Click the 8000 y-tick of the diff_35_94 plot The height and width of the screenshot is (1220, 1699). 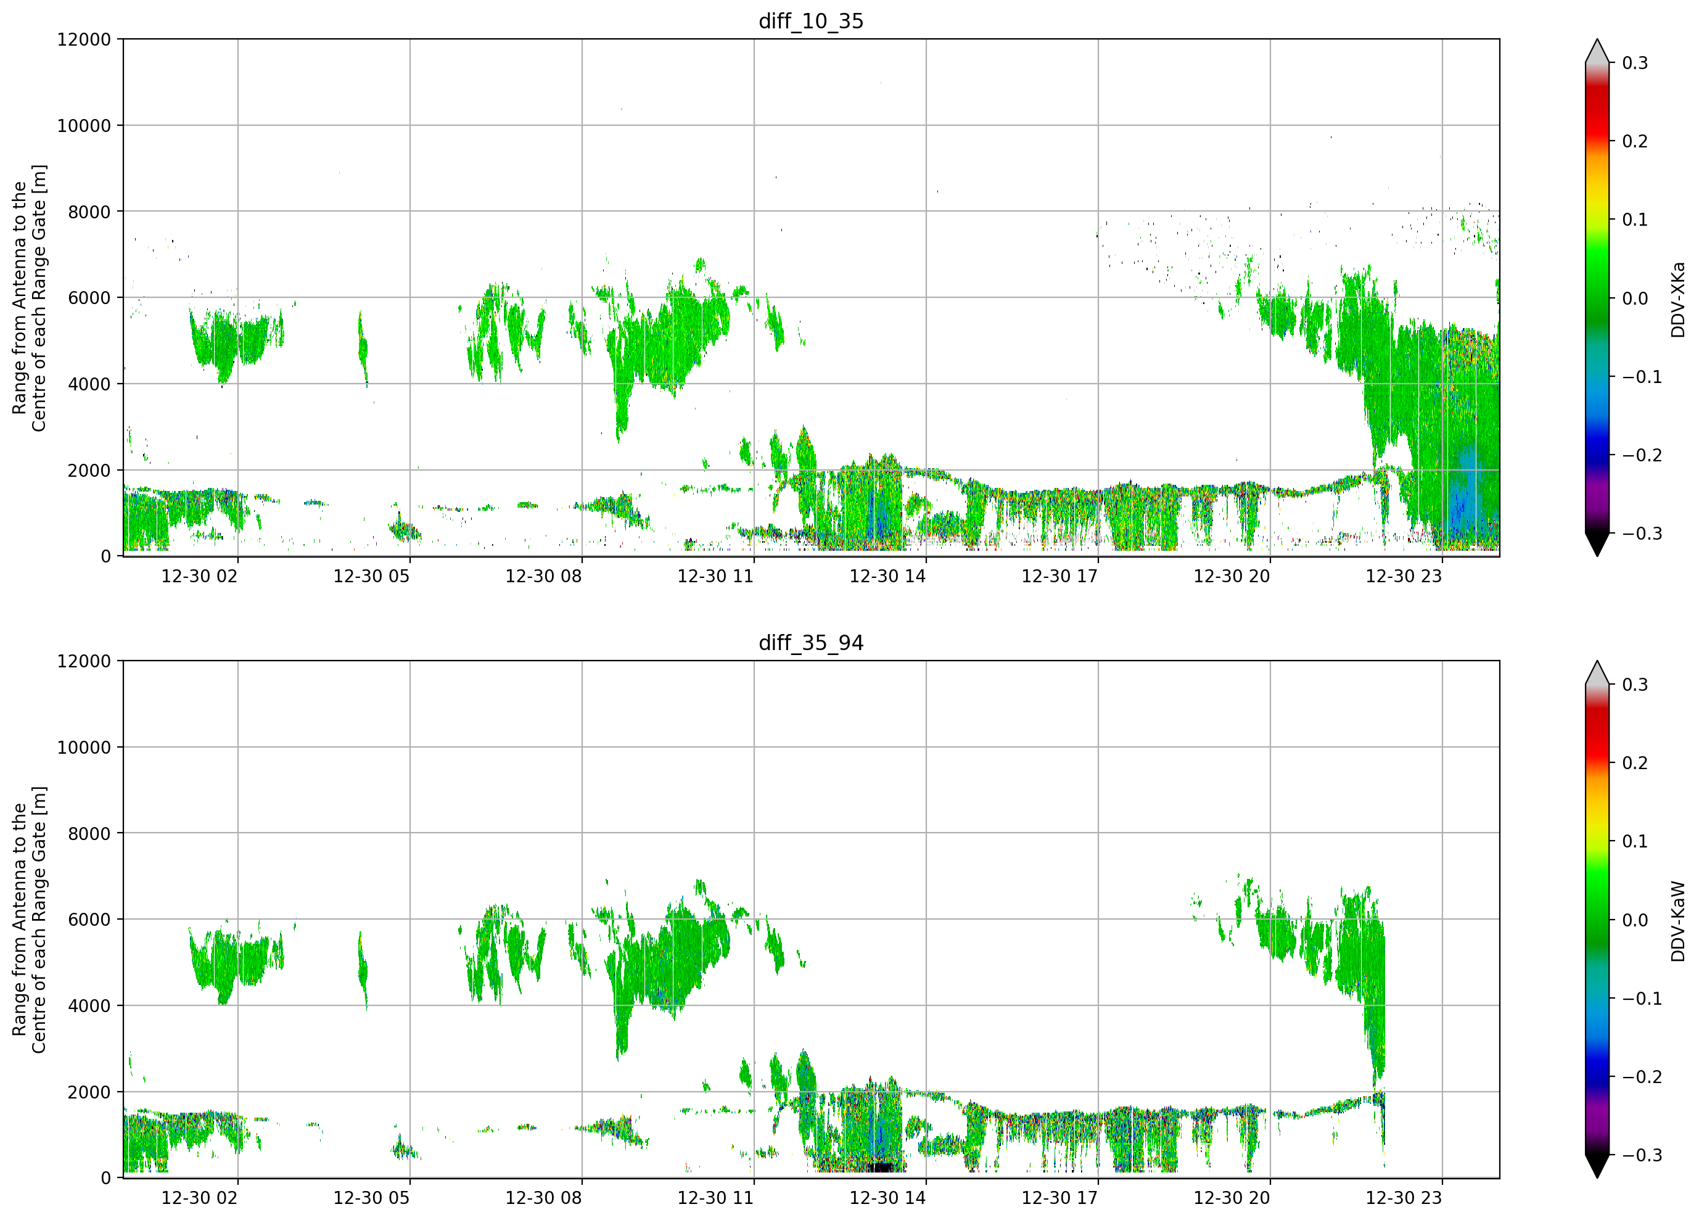tap(89, 834)
